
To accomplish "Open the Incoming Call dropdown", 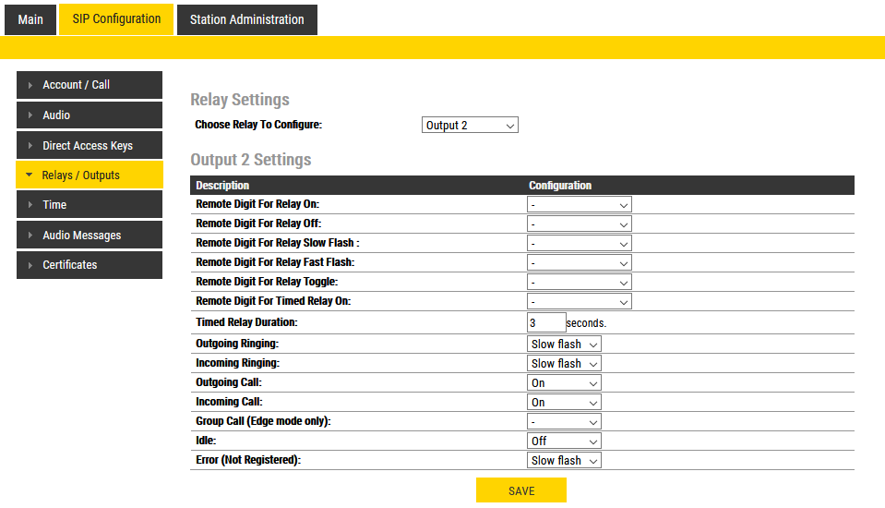I will click(x=564, y=403).
